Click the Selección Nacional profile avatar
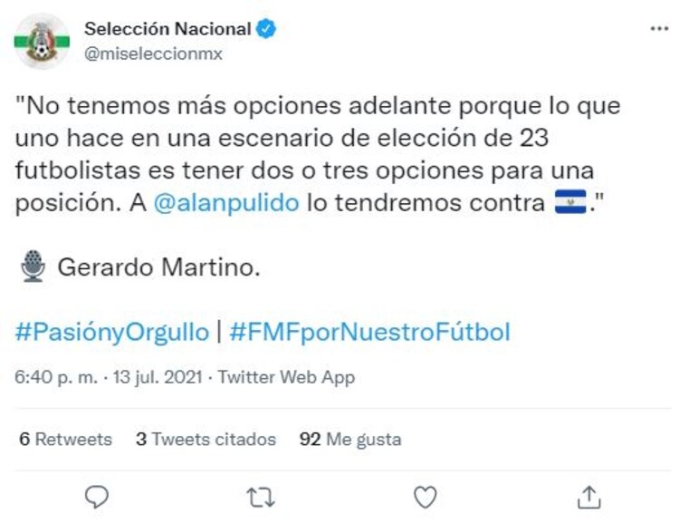679x523 pixels. 42,41
